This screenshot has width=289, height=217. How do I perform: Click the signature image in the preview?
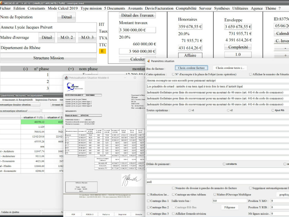click(132, 180)
